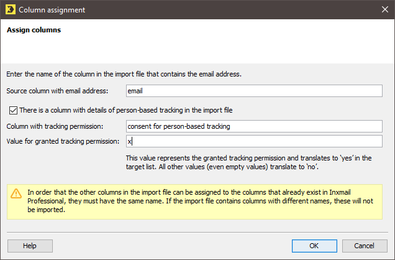Open Help for this dialog
Screen dimensions: 395x260
tap(30, 246)
